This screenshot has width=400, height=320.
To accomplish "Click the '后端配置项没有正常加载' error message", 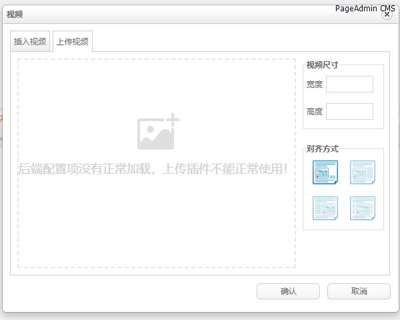I will 153,168.
